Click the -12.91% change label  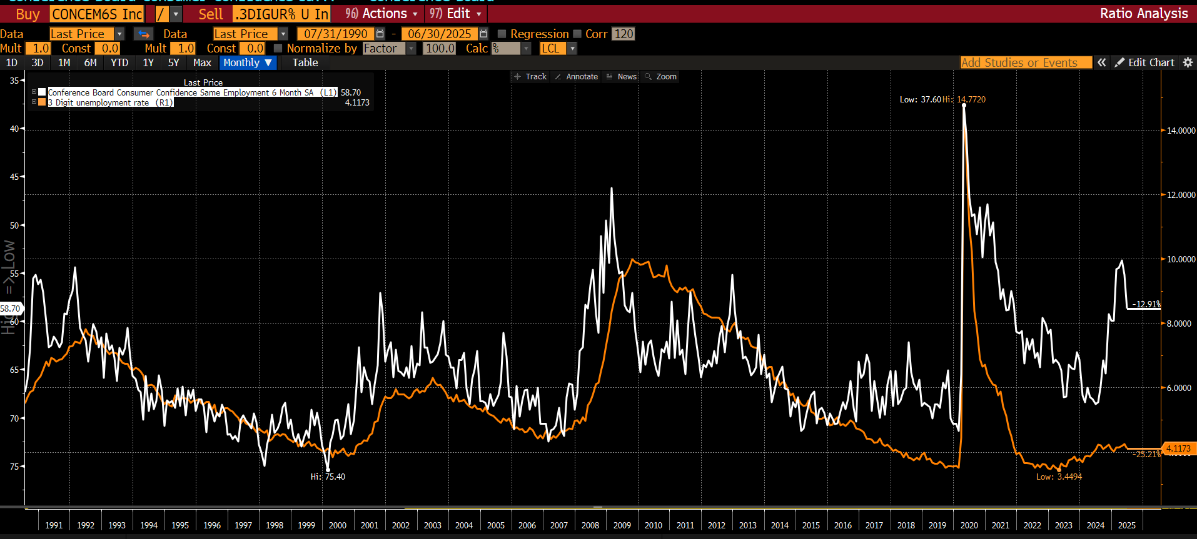pyautogui.click(x=1146, y=304)
